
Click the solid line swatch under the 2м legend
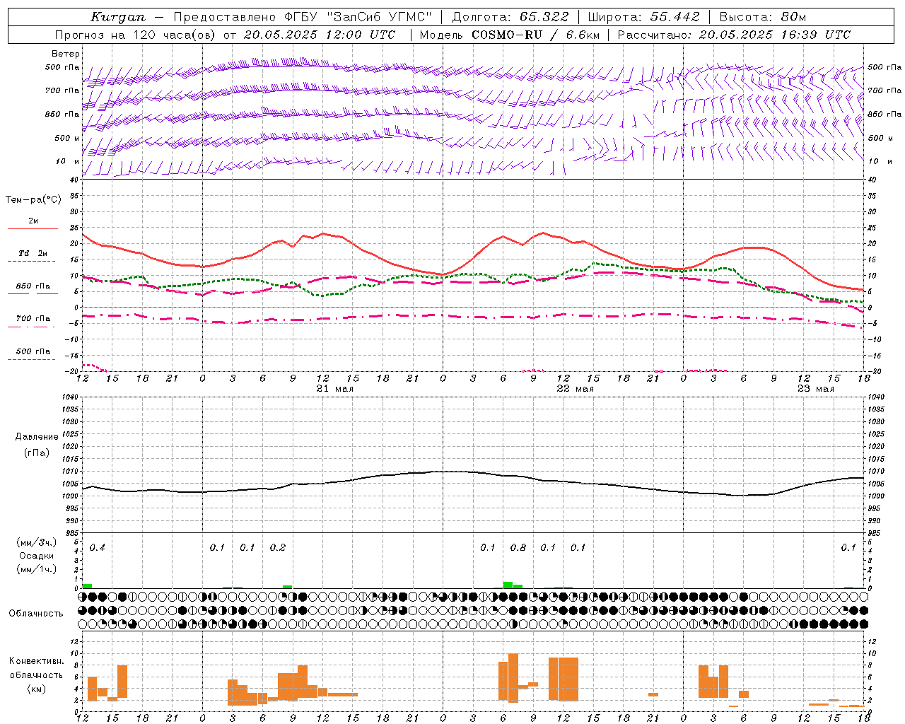click(x=33, y=229)
